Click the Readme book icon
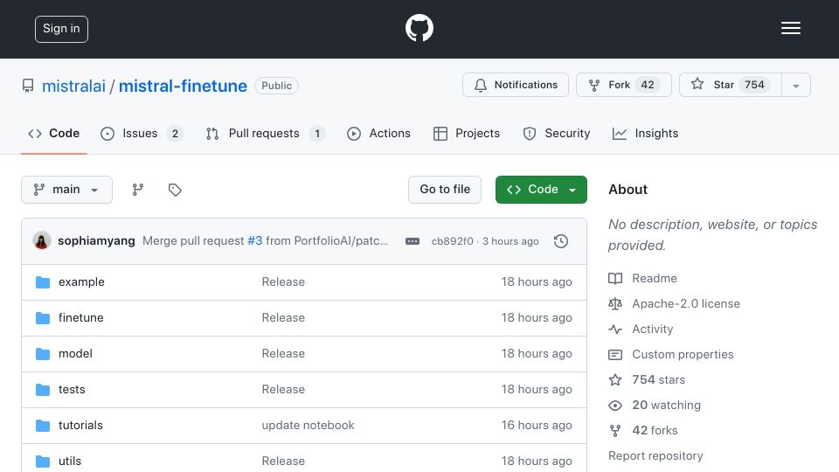This screenshot has height=472, width=839. [615, 278]
